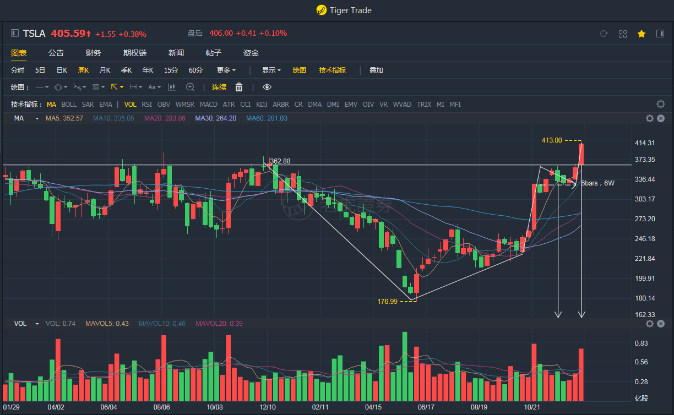Click the Tiger Trade logo icon
The image size is (674, 415).
(x=321, y=10)
